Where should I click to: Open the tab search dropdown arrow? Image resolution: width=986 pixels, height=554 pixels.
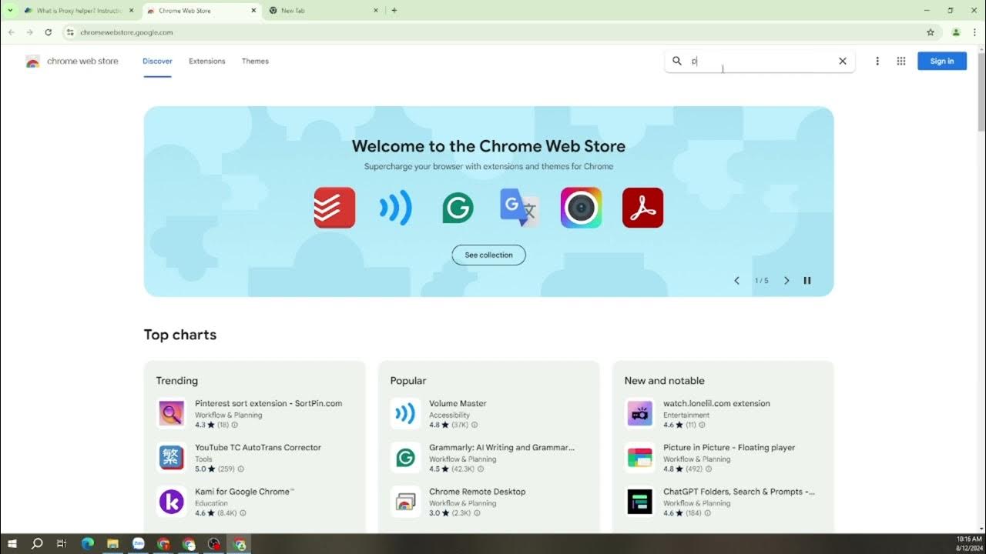[x=10, y=11]
